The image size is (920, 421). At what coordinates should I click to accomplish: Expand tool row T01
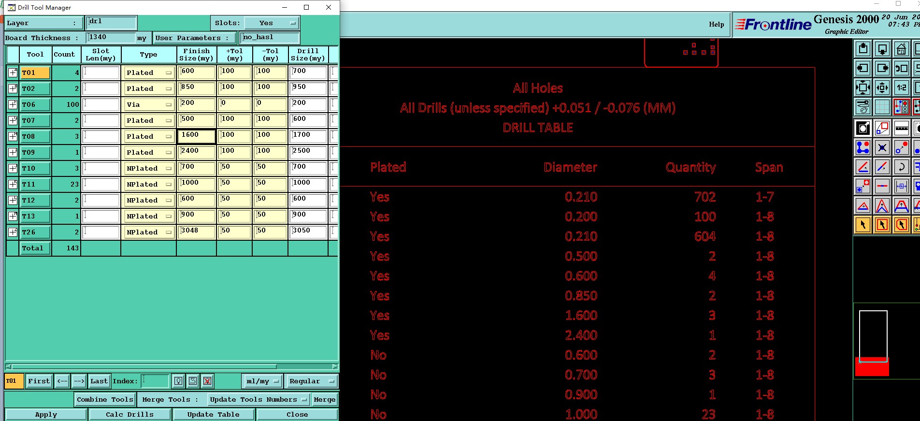(x=13, y=73)
